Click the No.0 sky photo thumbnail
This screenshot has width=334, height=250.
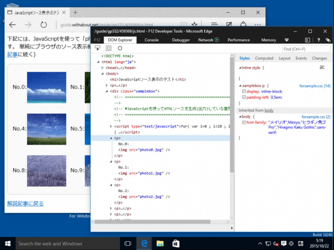point(46,87)
